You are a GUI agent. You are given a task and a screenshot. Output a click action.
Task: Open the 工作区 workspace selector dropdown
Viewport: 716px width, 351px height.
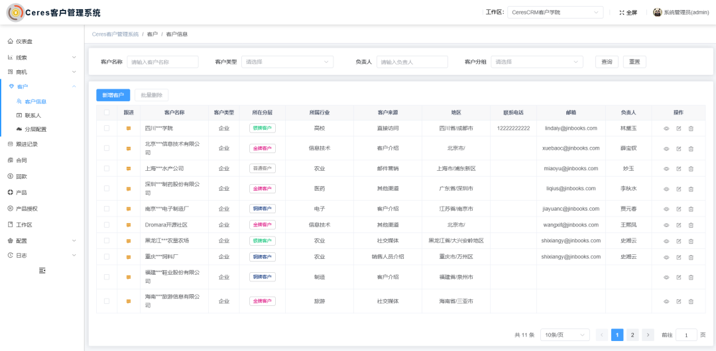tap(555, 13)
